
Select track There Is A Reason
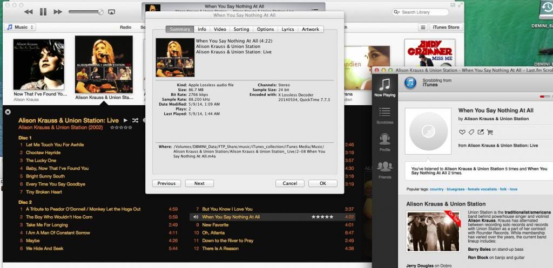[x=220, y=248]
